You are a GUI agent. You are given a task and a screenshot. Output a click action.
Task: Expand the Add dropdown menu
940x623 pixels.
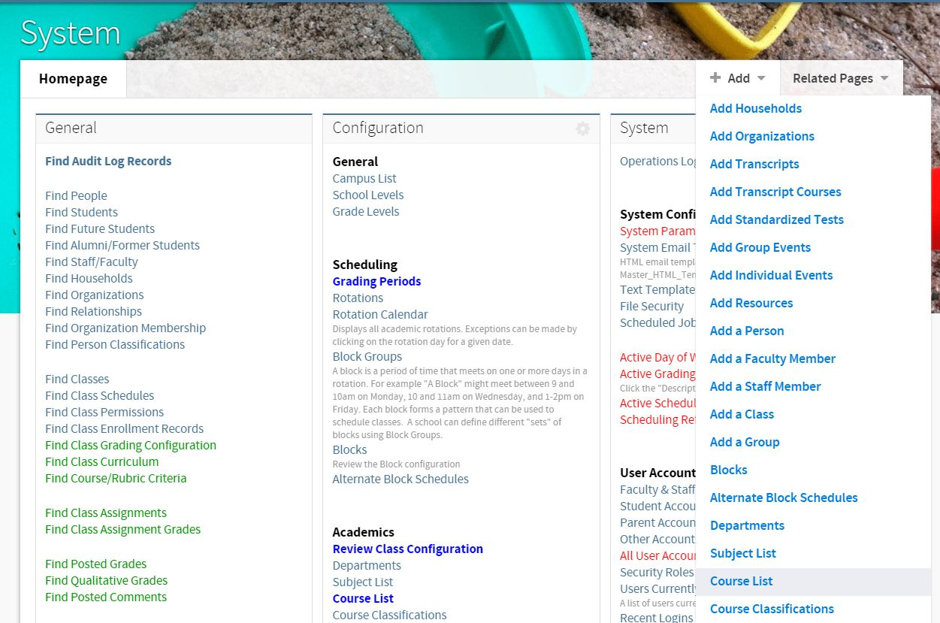tap(737, 77)
